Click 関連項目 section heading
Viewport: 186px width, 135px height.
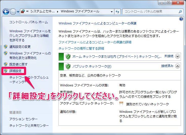[x=15, y=112]
